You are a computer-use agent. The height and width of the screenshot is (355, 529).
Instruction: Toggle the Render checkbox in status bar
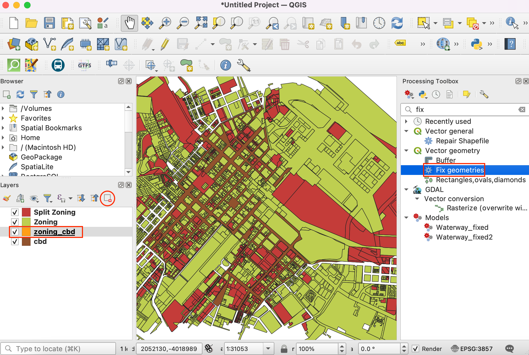[415, 349]
